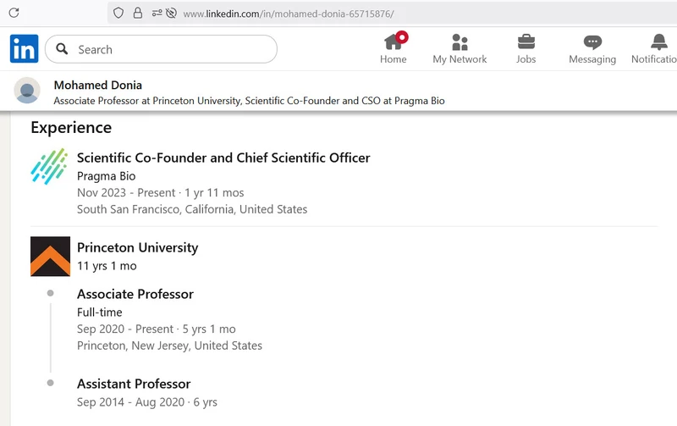
Task: Click the blocked autoplay icon in address bar
Action: click(171, 14)
